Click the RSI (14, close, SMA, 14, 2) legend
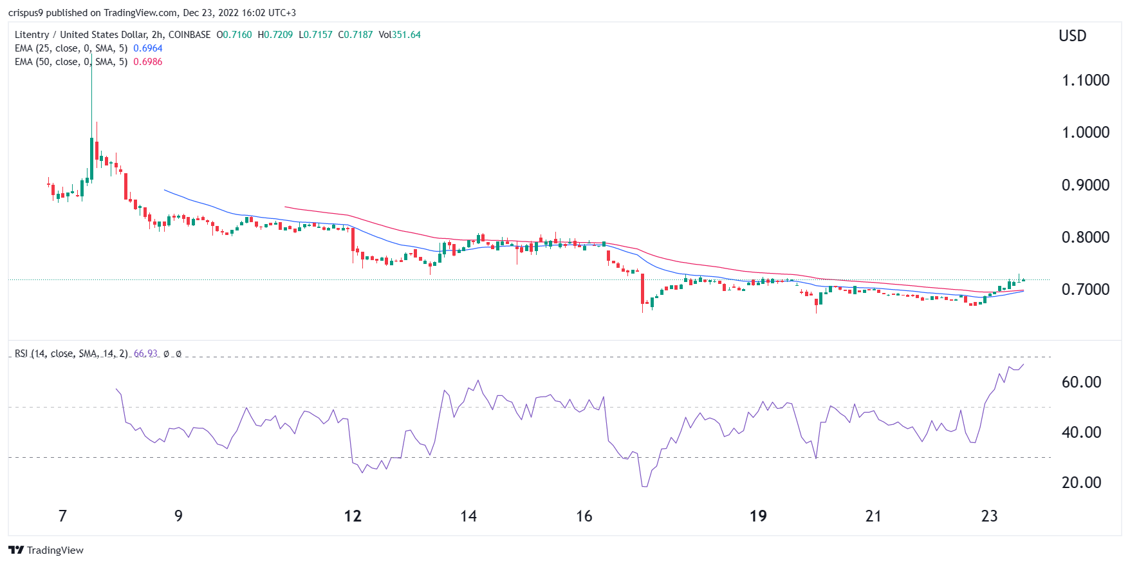The image size is (1130, 564). point(71,353)
